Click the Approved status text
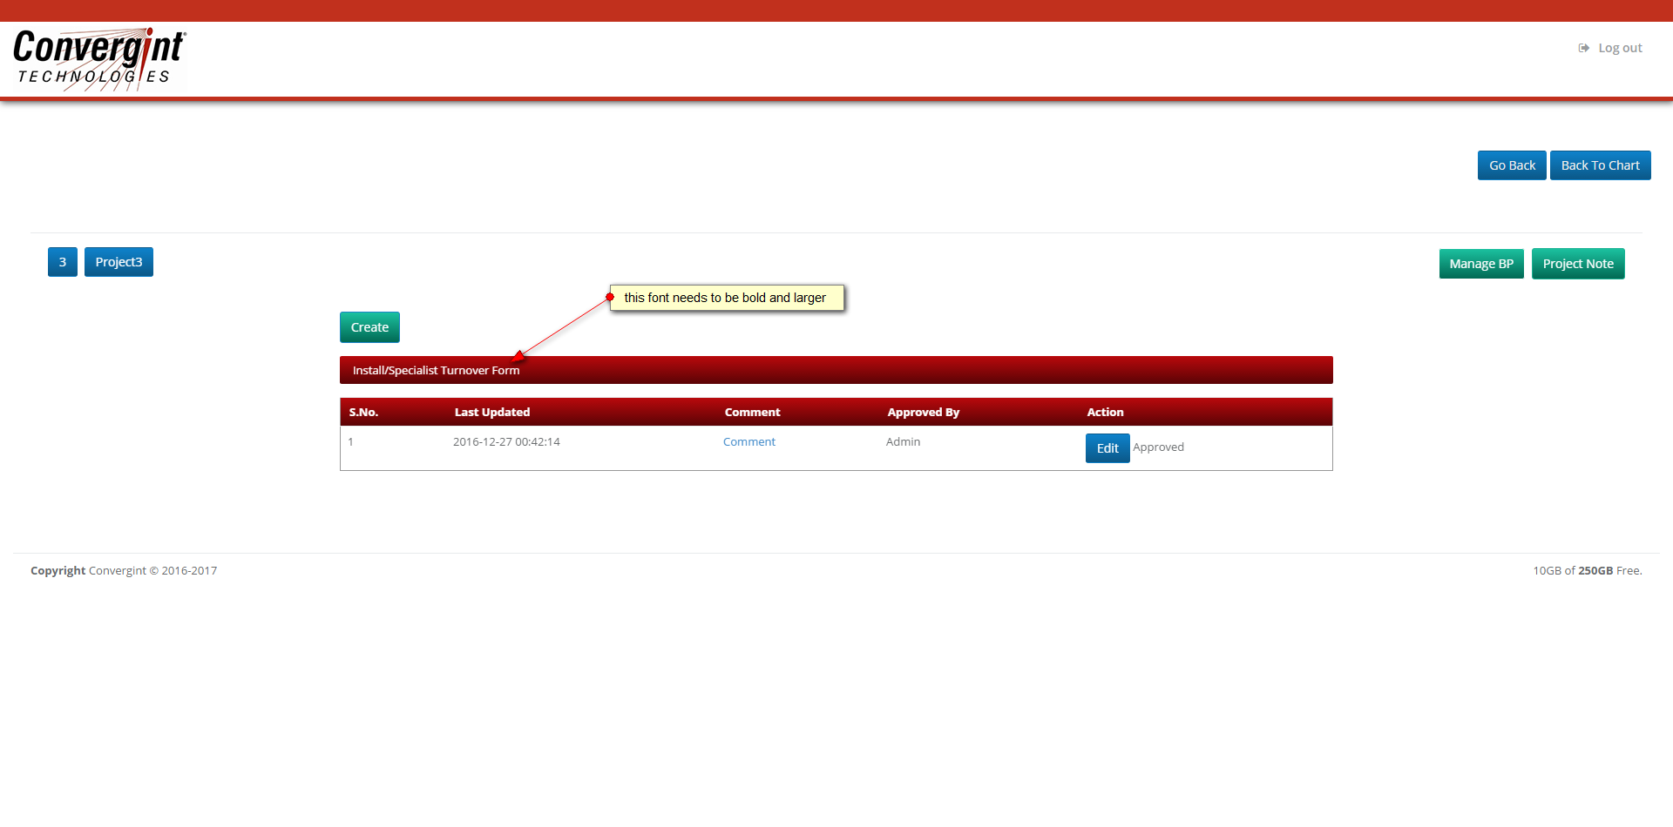 click(x=1159, y=447)
